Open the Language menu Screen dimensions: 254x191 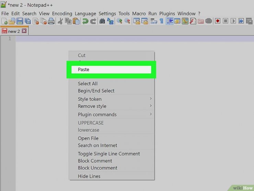(x=85, y=14)
